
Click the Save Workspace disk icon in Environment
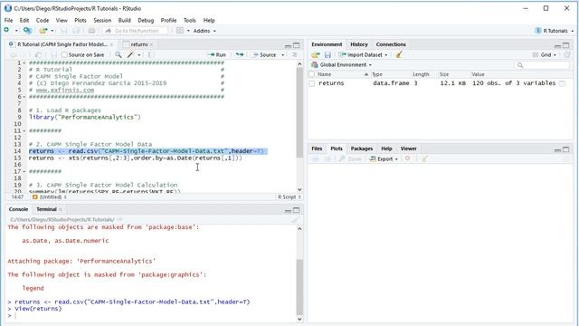327,54
